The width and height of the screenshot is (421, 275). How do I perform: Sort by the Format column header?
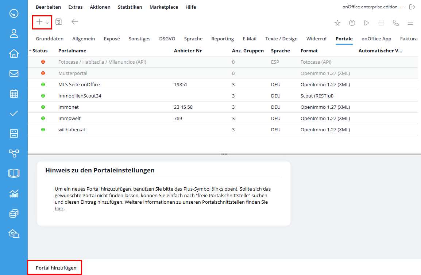point(309,51)
